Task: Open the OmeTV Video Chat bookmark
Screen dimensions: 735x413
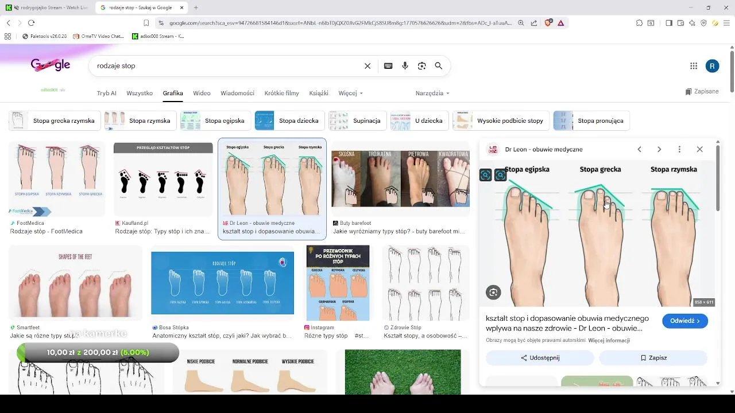Action: point(98,36)
